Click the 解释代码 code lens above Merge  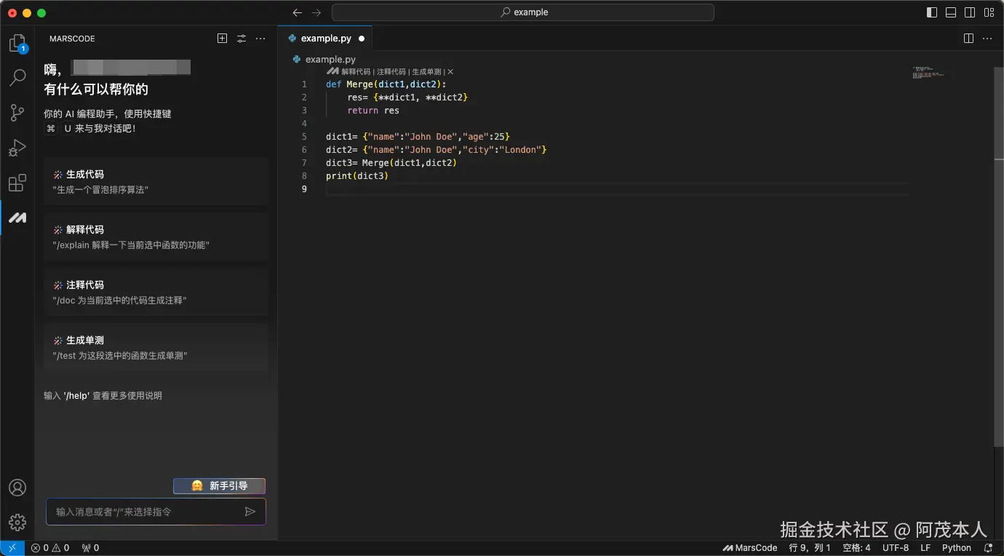pos(356,71)
